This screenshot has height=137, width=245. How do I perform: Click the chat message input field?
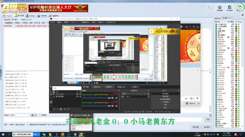tap(103, 119)
